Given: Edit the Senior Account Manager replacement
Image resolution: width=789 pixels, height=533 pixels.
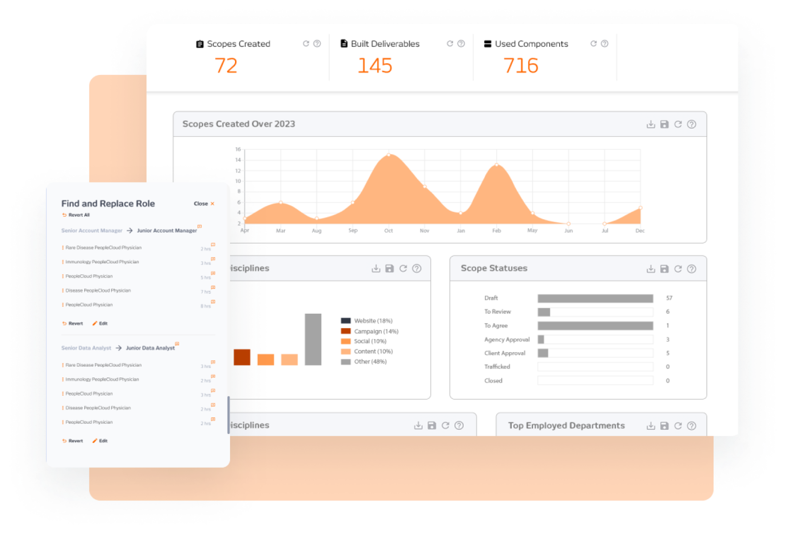Looking at the screenshot, I should coord(101,323).
